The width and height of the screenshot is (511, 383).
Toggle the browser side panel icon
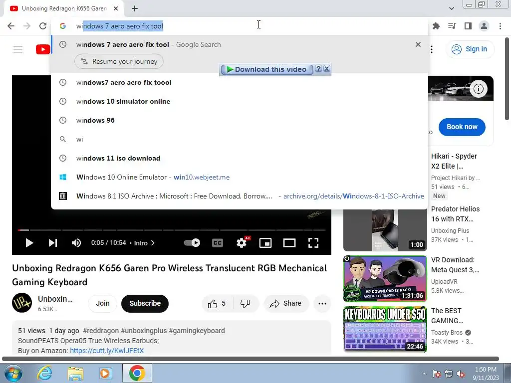pyautogui.click(x=468, y=26)
